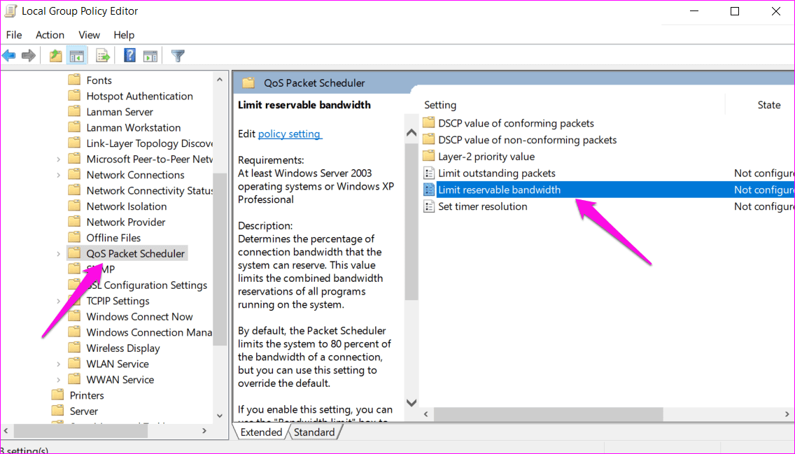The width and height of the screenshot is (795, 454).
Task: Go up one level folder icon
Action: coord(56,56)
